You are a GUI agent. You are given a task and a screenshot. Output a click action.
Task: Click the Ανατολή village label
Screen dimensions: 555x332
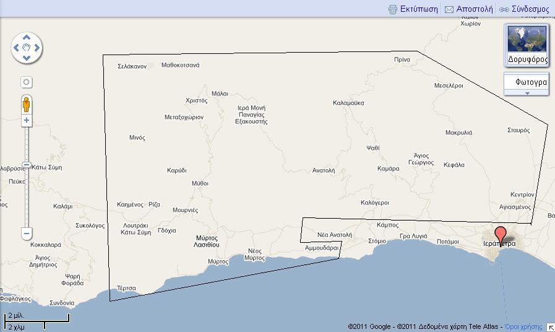(x=324, y=170)
